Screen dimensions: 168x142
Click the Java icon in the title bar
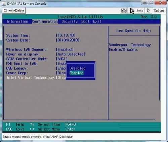[4, 4]
